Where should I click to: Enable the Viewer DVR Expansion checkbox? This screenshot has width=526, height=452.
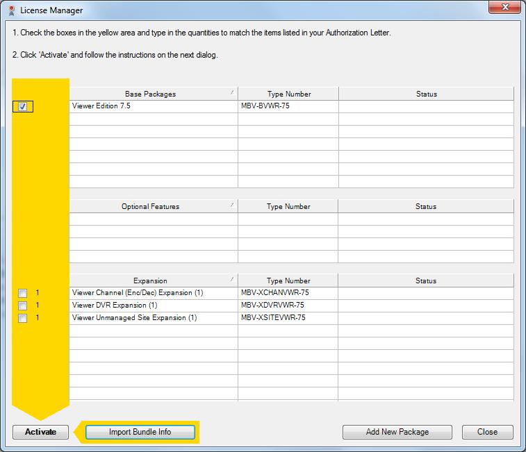[x=22, y=305]
